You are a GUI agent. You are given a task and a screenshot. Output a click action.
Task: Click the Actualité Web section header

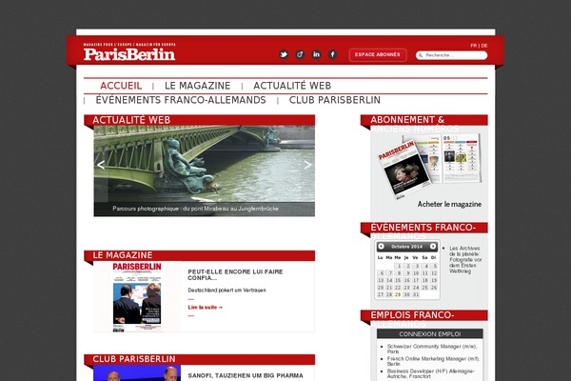200,120
